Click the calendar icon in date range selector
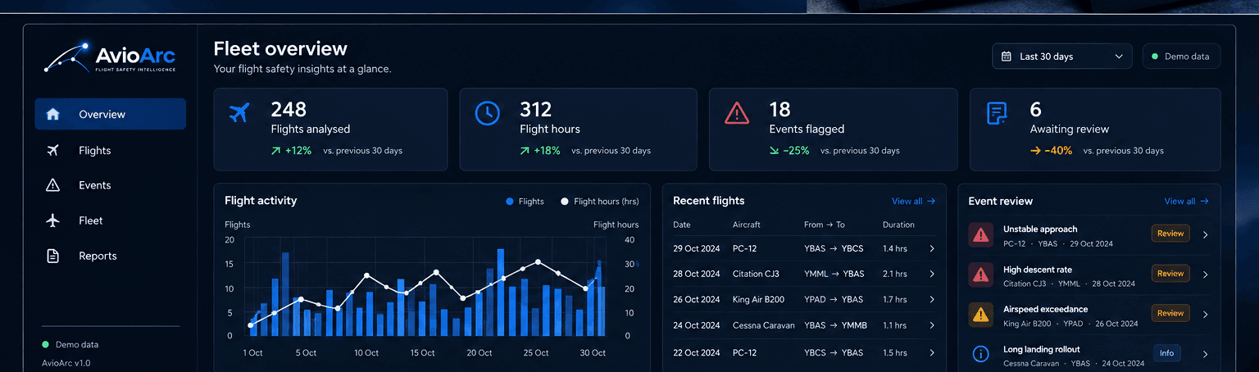The height and width of the screenshot is (372, 1259). [x=1007, y=57]
